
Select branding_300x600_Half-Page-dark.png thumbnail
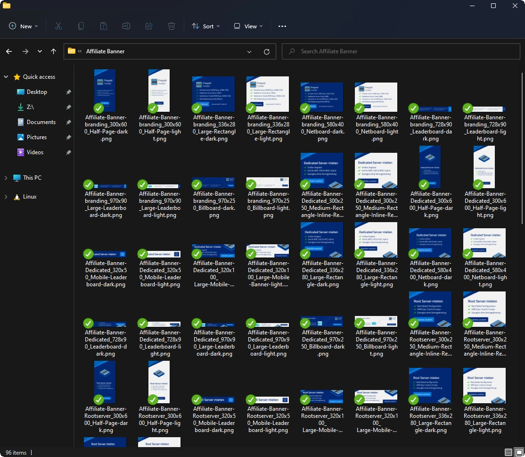pos(105,91)
